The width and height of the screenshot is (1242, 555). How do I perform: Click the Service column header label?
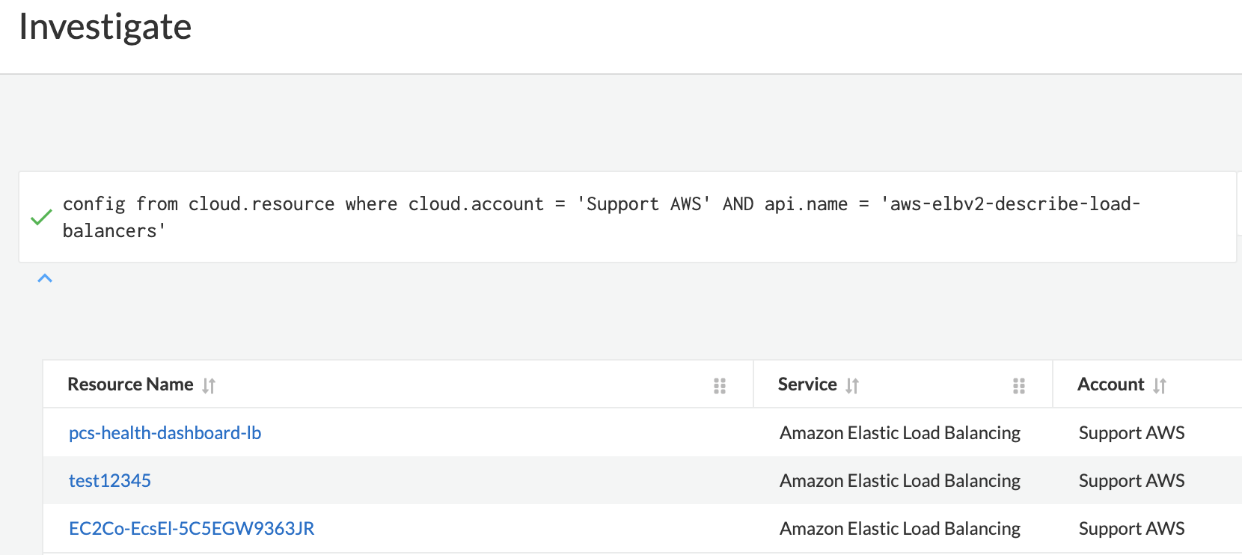click(x=807, y=384)
